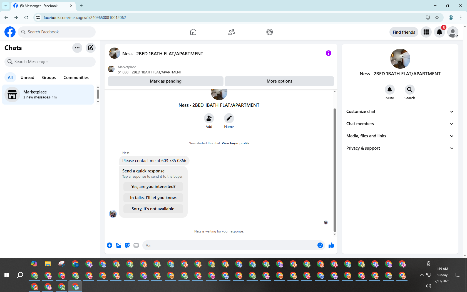The height and width of the screenshot is (292, 467).
Task: Open the Marketplace listing $1,030 header link
Action: [150, 72]
